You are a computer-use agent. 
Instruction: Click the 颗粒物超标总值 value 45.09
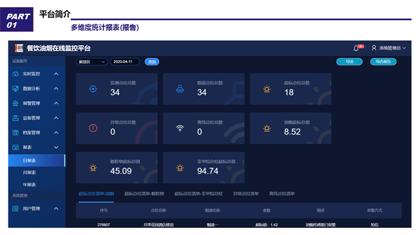[x=120, y=171]
